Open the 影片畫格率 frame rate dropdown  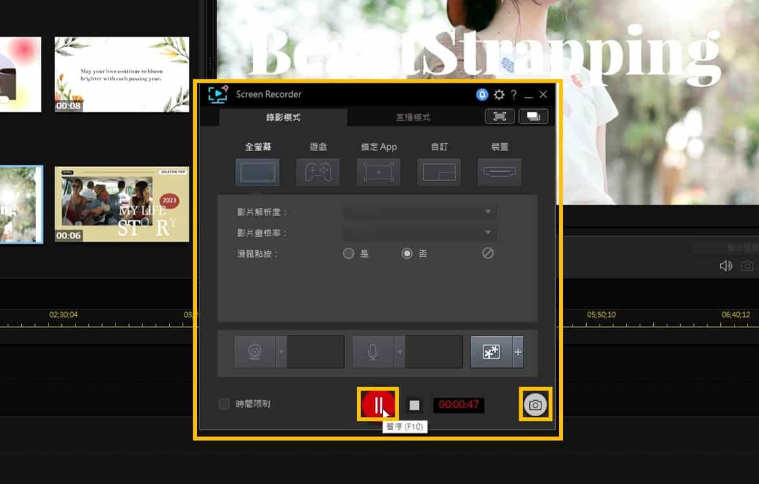click(x=487, y=233)
